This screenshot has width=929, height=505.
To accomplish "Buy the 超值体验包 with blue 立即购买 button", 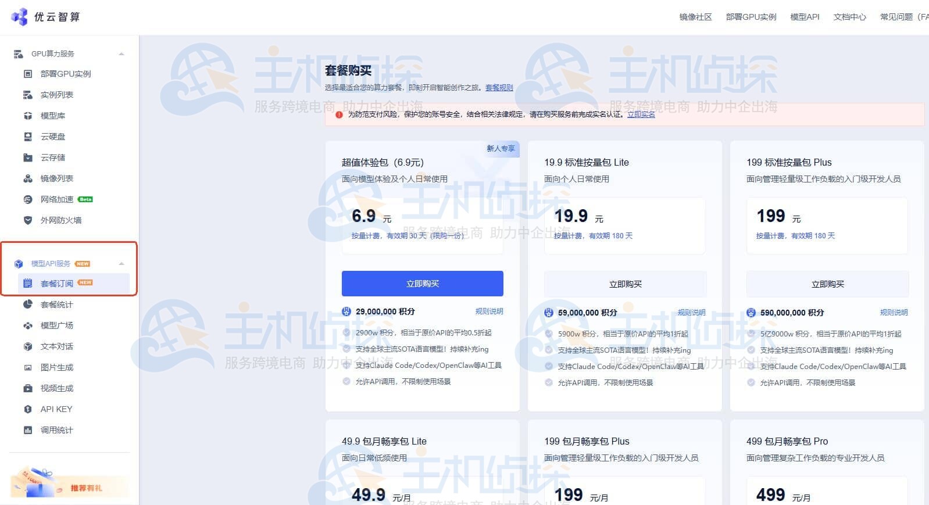I will pos(423,284).
